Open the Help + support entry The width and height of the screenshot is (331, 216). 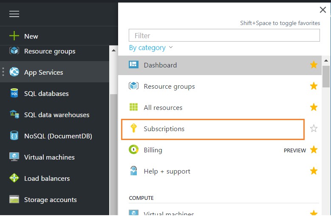coord(167,171)
